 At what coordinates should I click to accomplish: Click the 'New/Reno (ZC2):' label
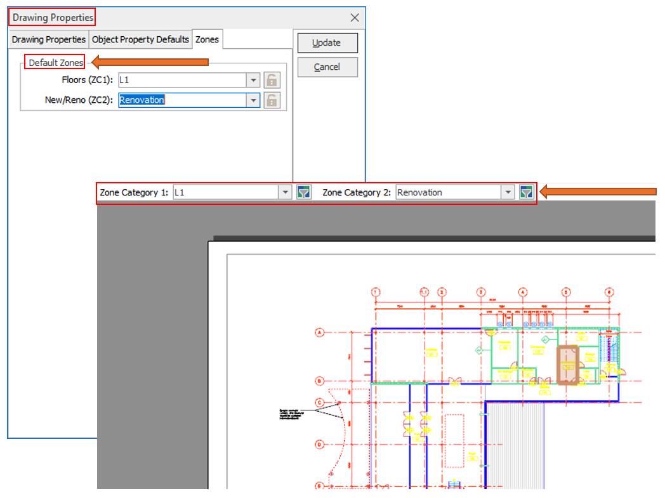pyautogui.click(x=79, y=100)
